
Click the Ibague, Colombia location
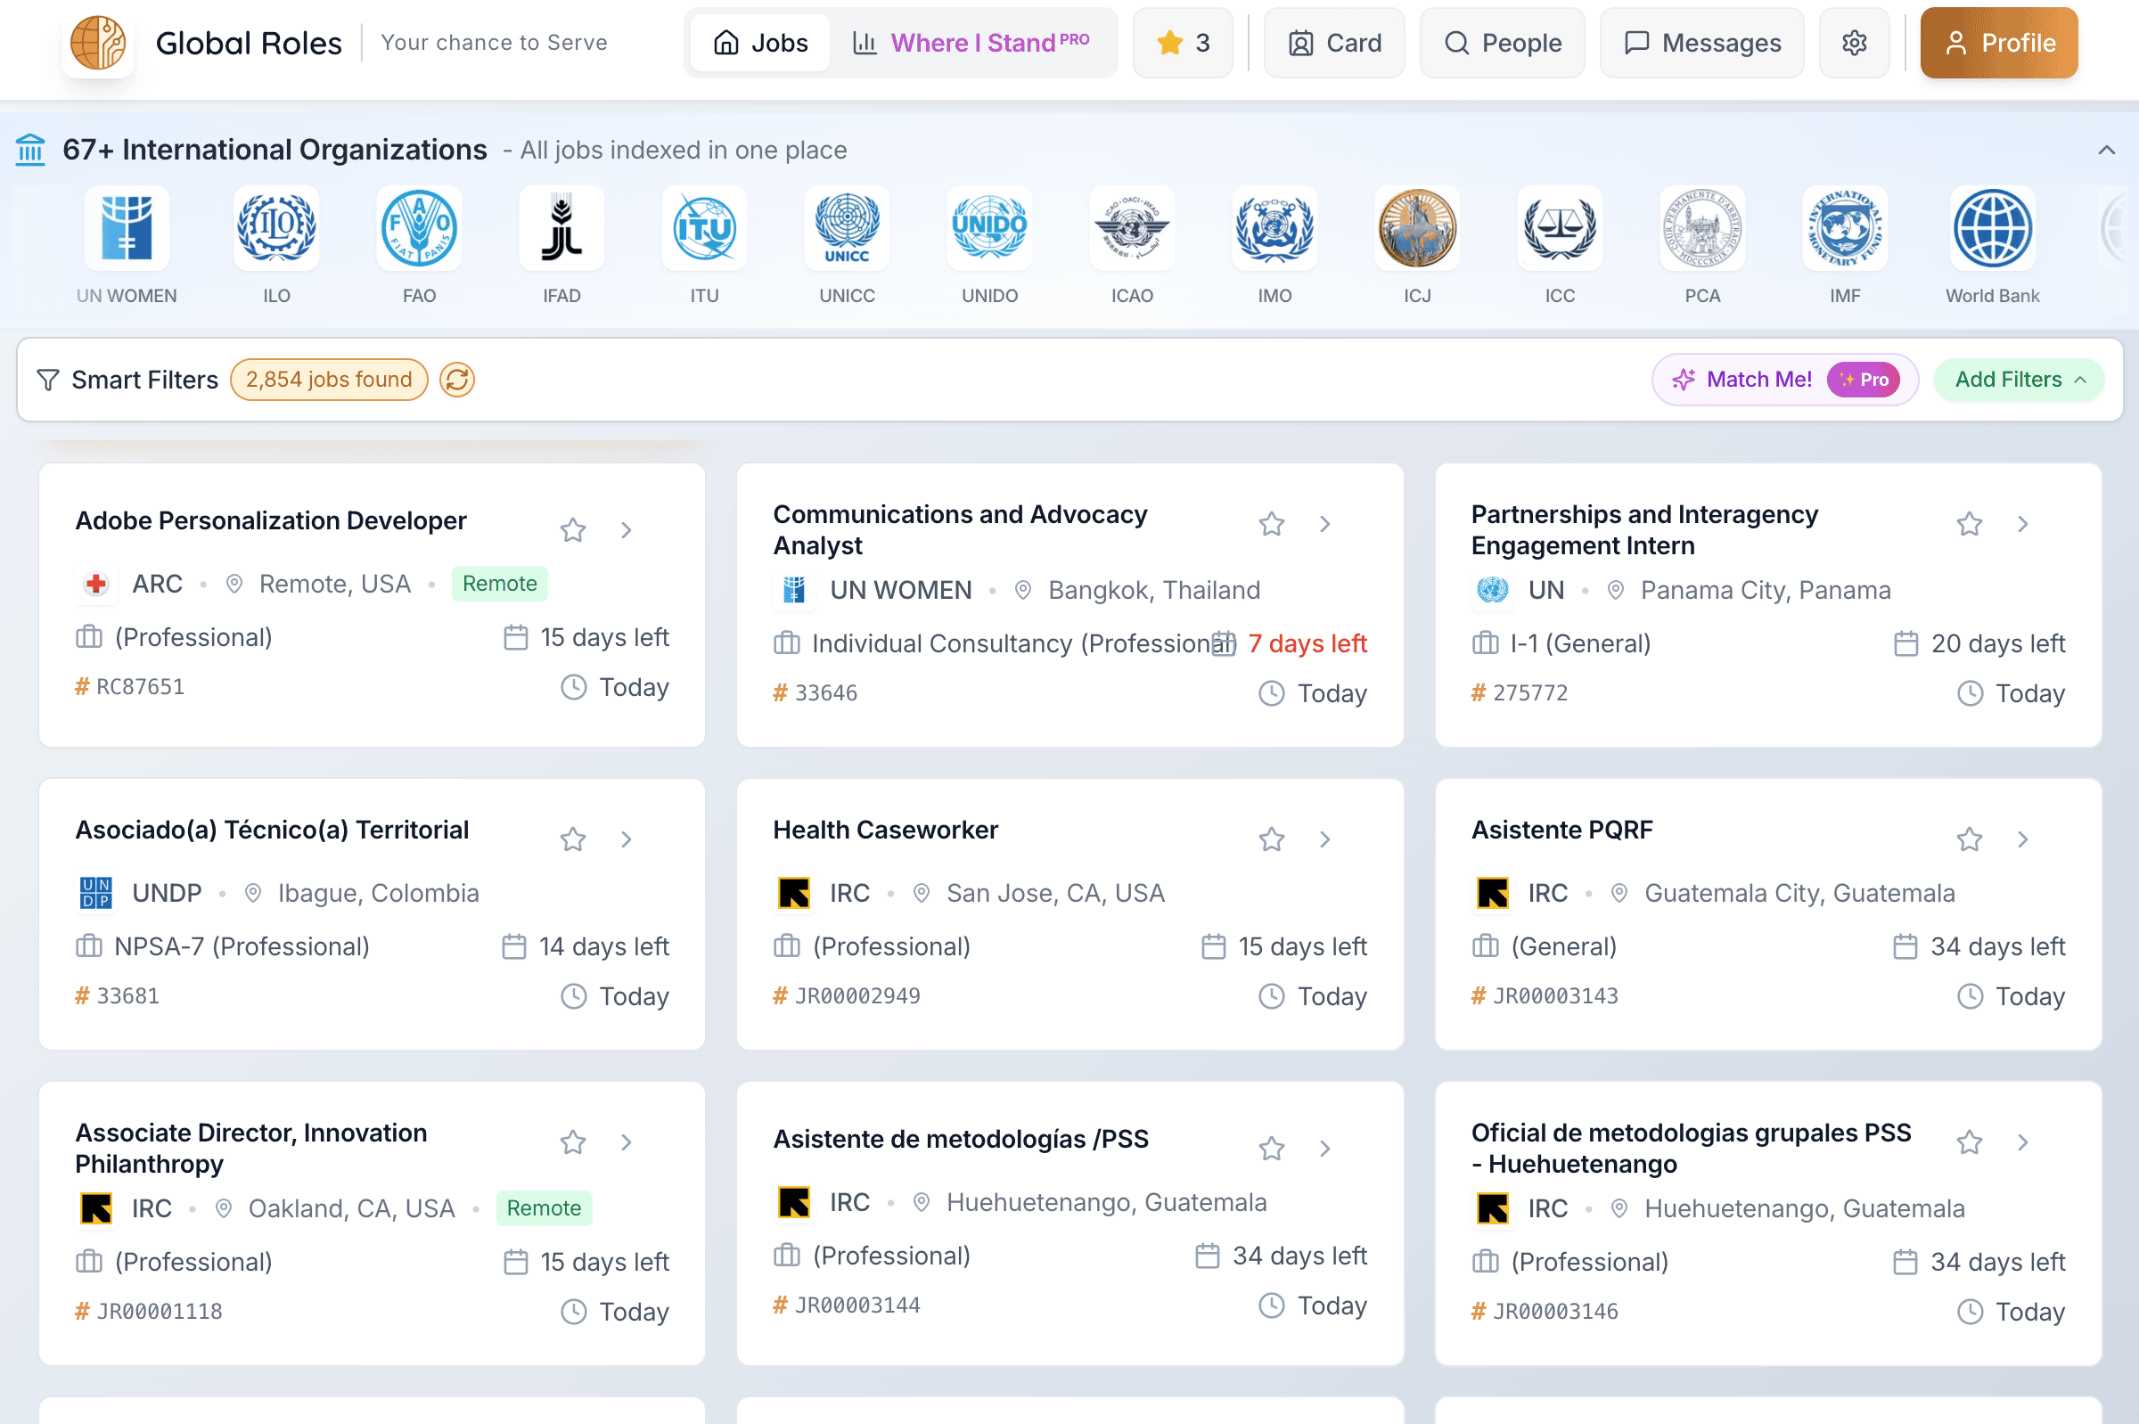point(378,893)
